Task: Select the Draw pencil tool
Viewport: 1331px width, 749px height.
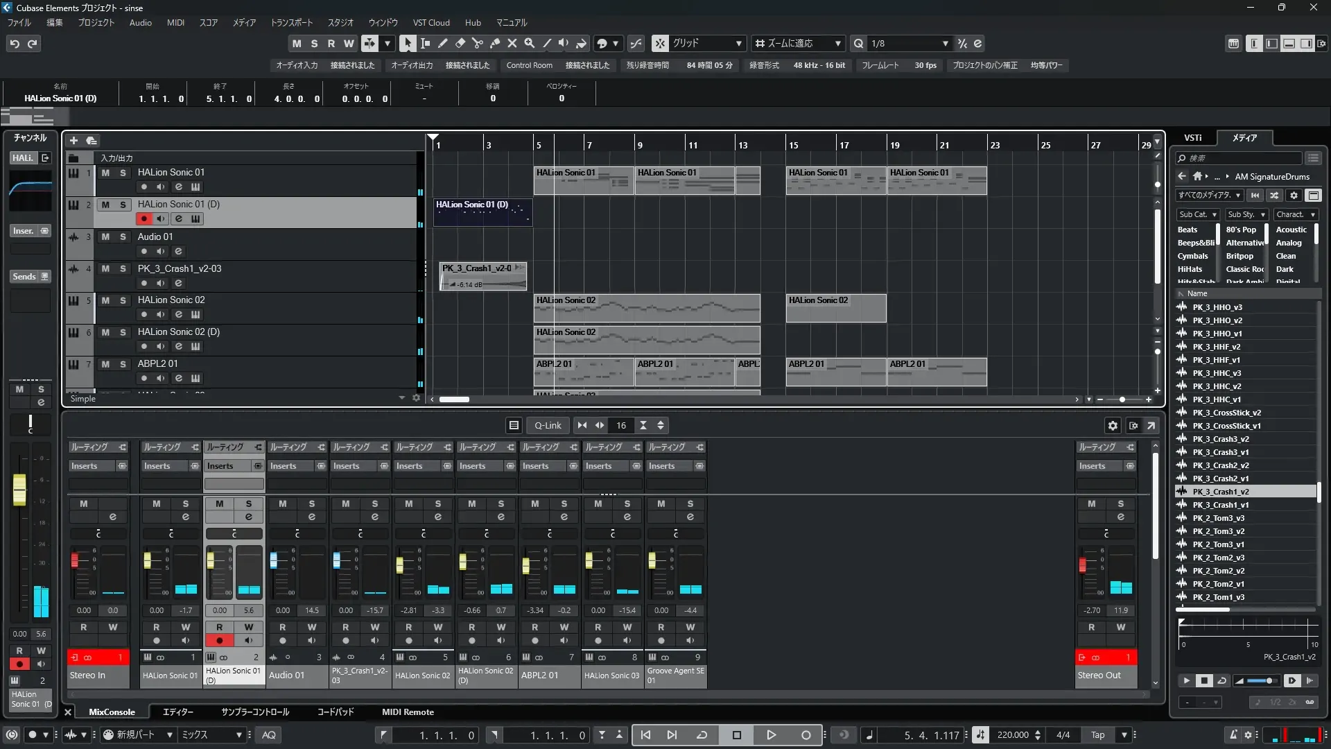Action: pyautogui.click(x=442, y=43)
